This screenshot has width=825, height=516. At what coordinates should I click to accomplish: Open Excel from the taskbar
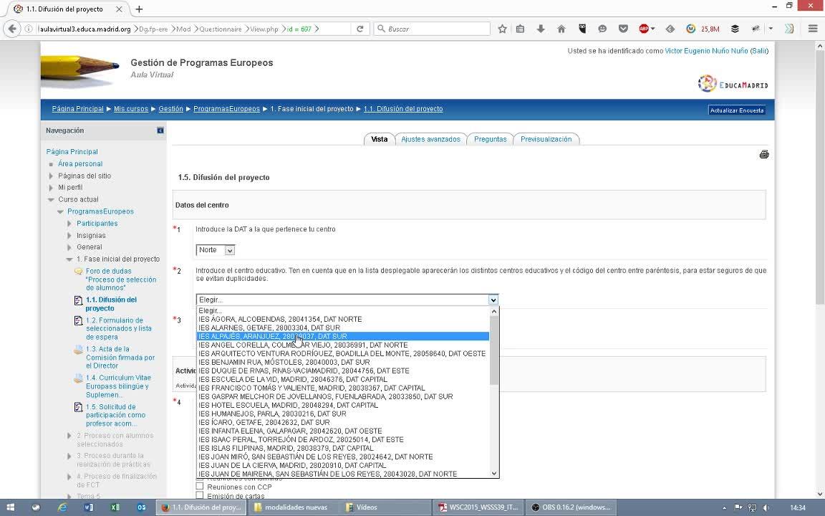pyautogui.click(x=115, y=507)
